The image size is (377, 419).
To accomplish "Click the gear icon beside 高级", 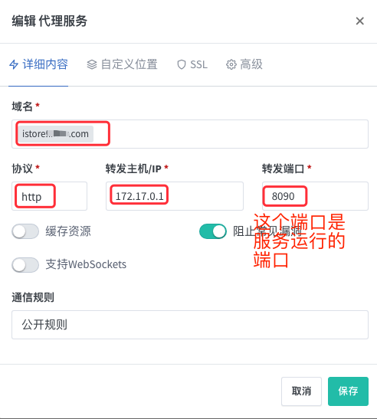I will (231, 64).
